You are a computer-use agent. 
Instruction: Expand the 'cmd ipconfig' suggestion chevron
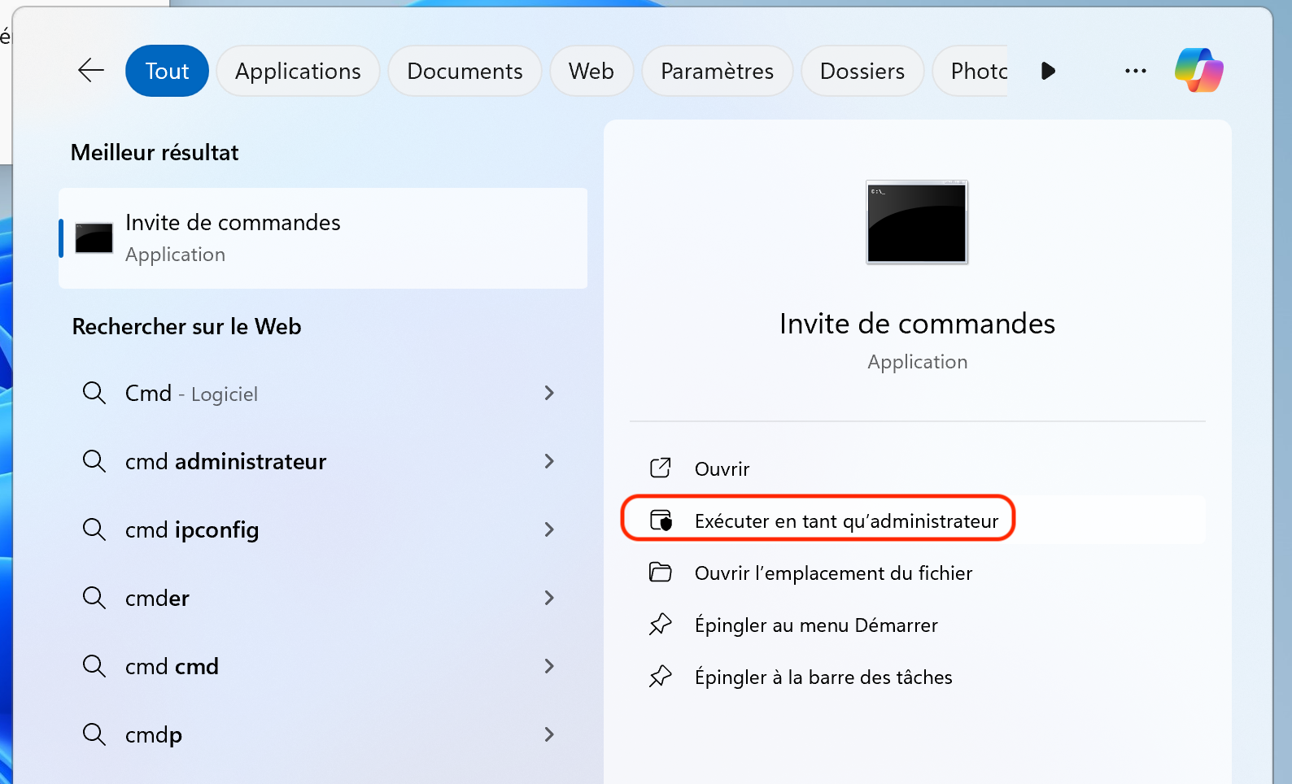coord(549,530)
